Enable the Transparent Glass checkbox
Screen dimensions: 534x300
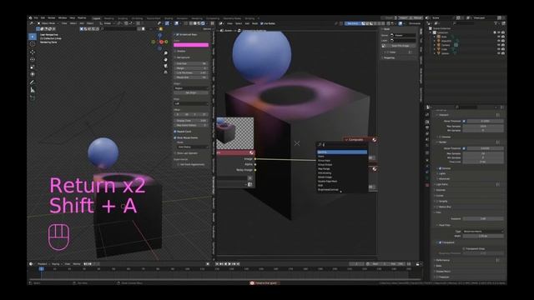(x=464, y=248)
